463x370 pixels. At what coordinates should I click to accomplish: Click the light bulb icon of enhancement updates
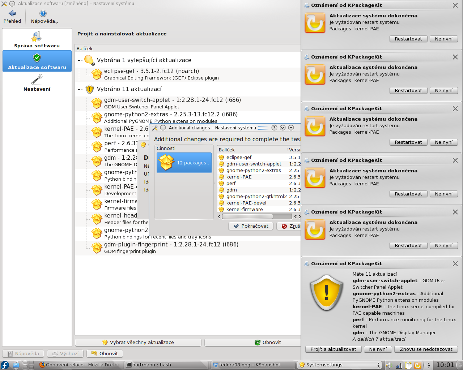(89, 60)
